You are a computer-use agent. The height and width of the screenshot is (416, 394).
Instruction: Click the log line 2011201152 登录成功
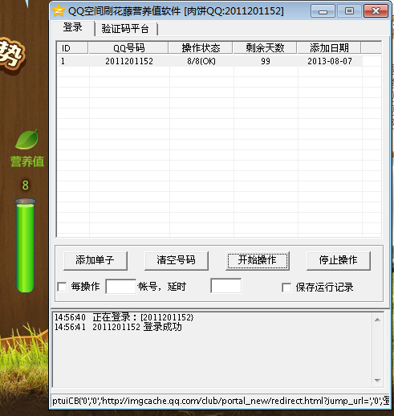[137, 327]
